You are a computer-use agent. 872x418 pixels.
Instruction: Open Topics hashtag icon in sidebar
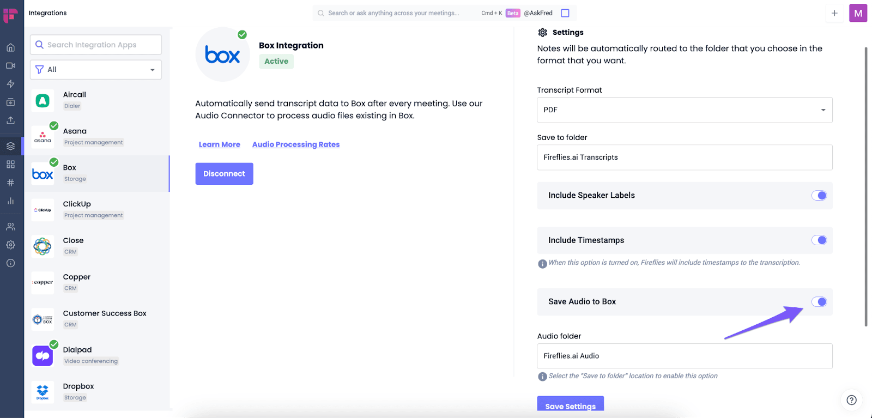point(10,183)
